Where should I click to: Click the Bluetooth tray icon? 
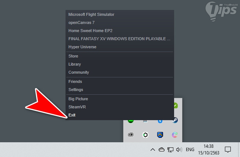[x=160, y=121]
